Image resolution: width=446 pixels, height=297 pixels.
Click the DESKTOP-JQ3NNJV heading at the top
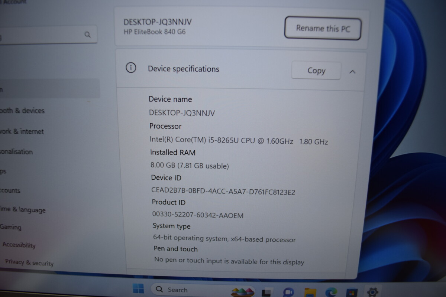pyautogui.click(x=158, y=22)
